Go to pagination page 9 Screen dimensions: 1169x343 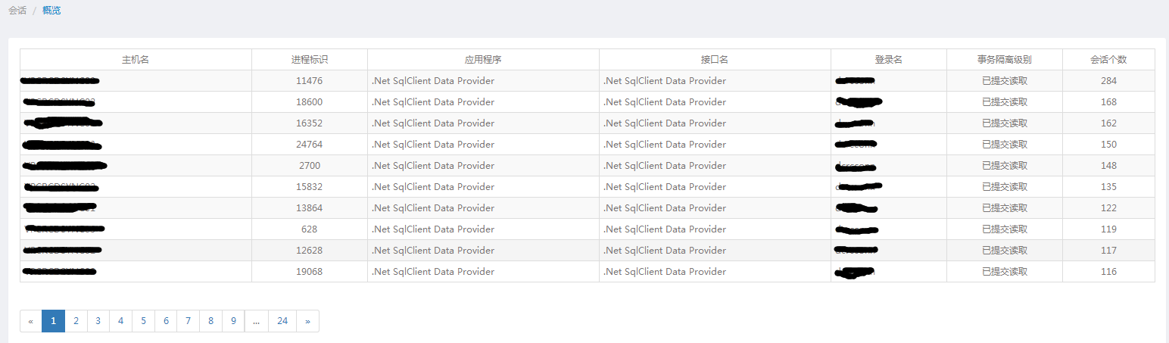[233, 321]
